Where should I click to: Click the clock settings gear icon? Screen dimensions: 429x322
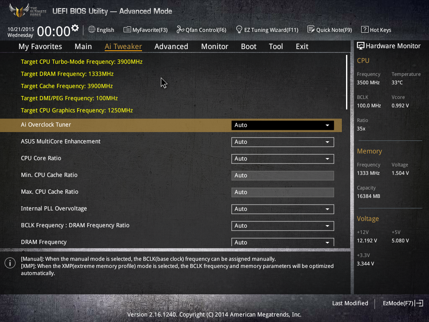click(75, 28)
